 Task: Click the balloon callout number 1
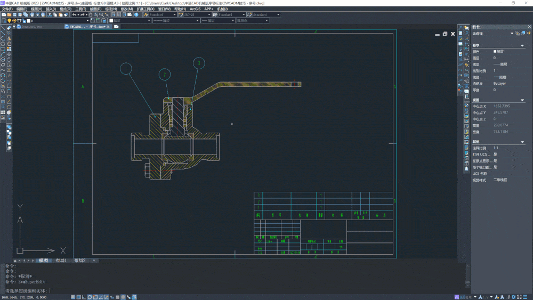pos(126,68)
